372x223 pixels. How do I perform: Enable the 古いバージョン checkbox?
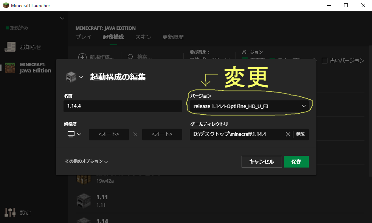[325, 60]
